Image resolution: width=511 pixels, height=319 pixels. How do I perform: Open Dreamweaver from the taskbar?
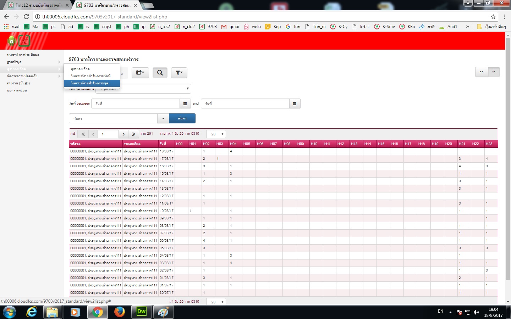click(142, 312)
